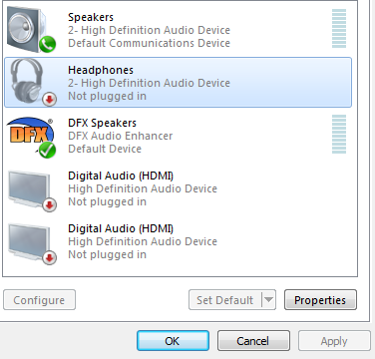Click the green phone badge on Speakers
Screen dimensions: 375x359
pos(47,45)
